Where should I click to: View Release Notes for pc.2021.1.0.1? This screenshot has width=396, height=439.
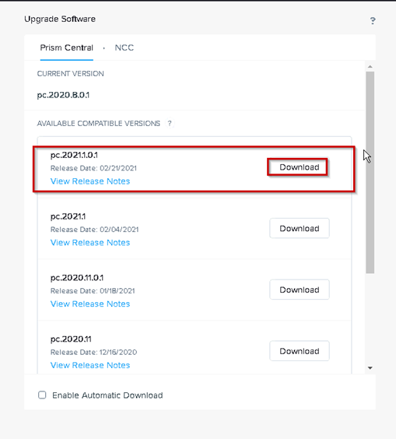(x=90, y=181)
